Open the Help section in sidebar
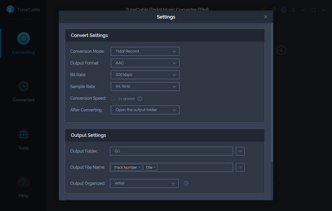The width and height of the screenshot is (332, 211). point(24,187)
